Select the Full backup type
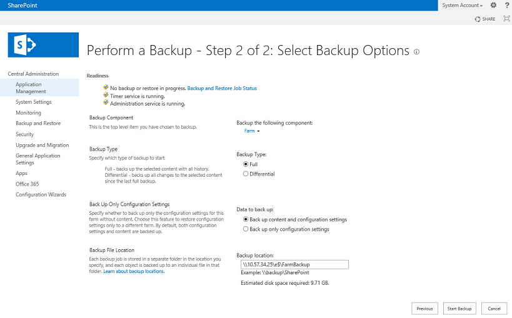The height and width of the screenshot is (318, 512). pyautogui.click(x=246, y=164)
